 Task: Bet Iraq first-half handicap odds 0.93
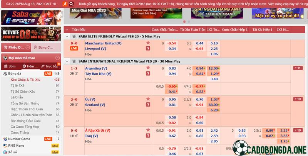click(242, 136)
